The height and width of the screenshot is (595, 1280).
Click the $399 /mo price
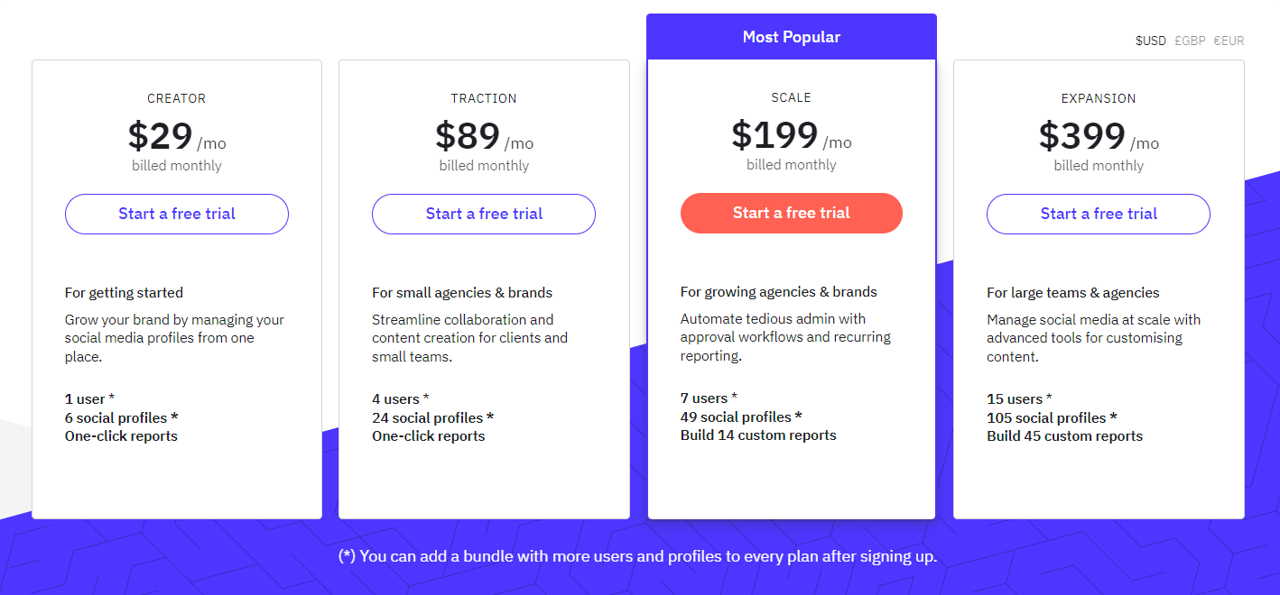click(x=1099, y=137)
